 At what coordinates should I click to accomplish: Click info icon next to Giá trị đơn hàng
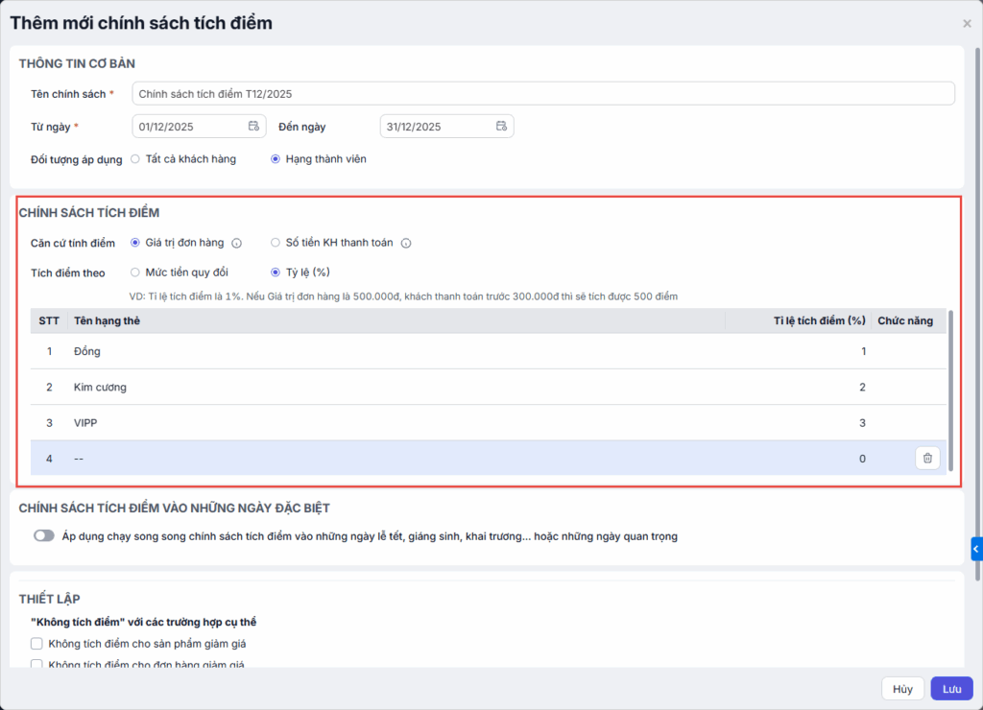point(236,243)
